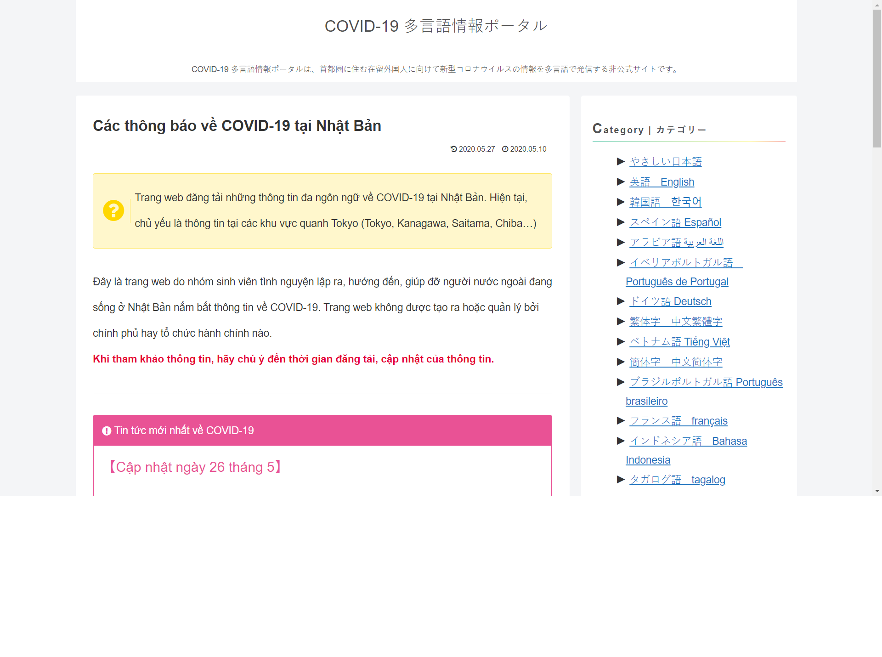This screenshot has height=657, width=882.
Task: Click the arrow marker beside タガログ語 tagalog
Action: tap(620, 479)
